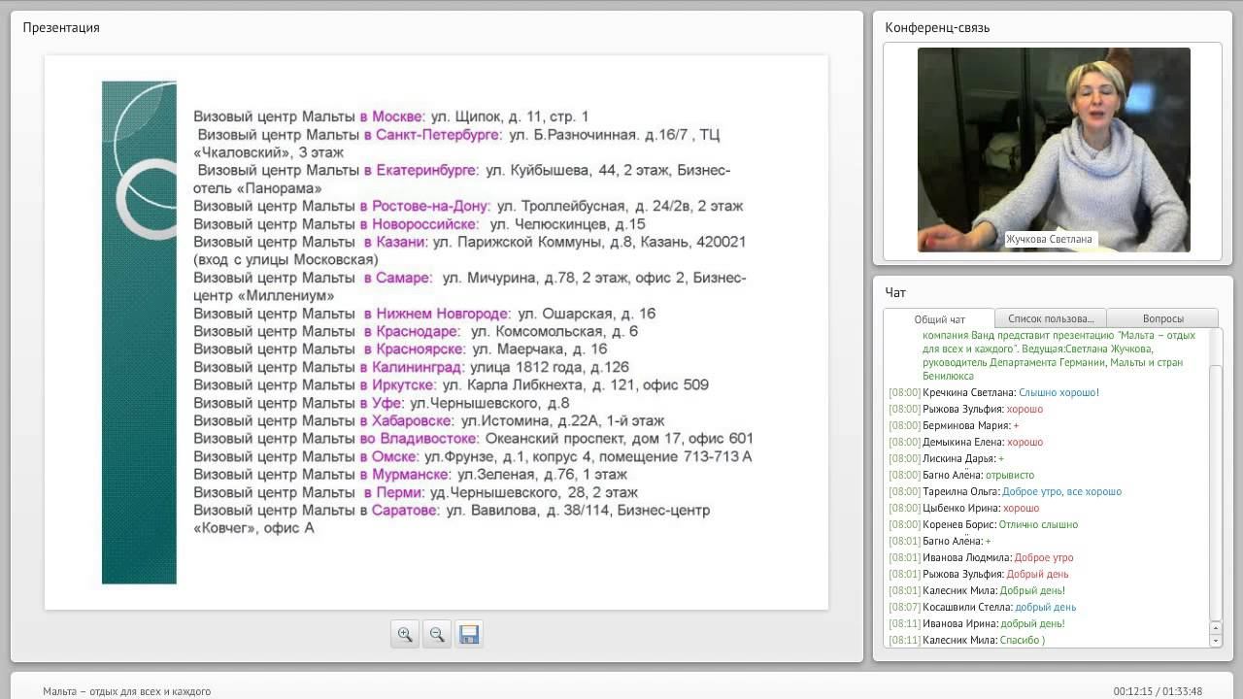The height and width of the screenshot is (699, 1243).
Task: Click the 'в Краснодаре' address line
Action: pos(416,331)
